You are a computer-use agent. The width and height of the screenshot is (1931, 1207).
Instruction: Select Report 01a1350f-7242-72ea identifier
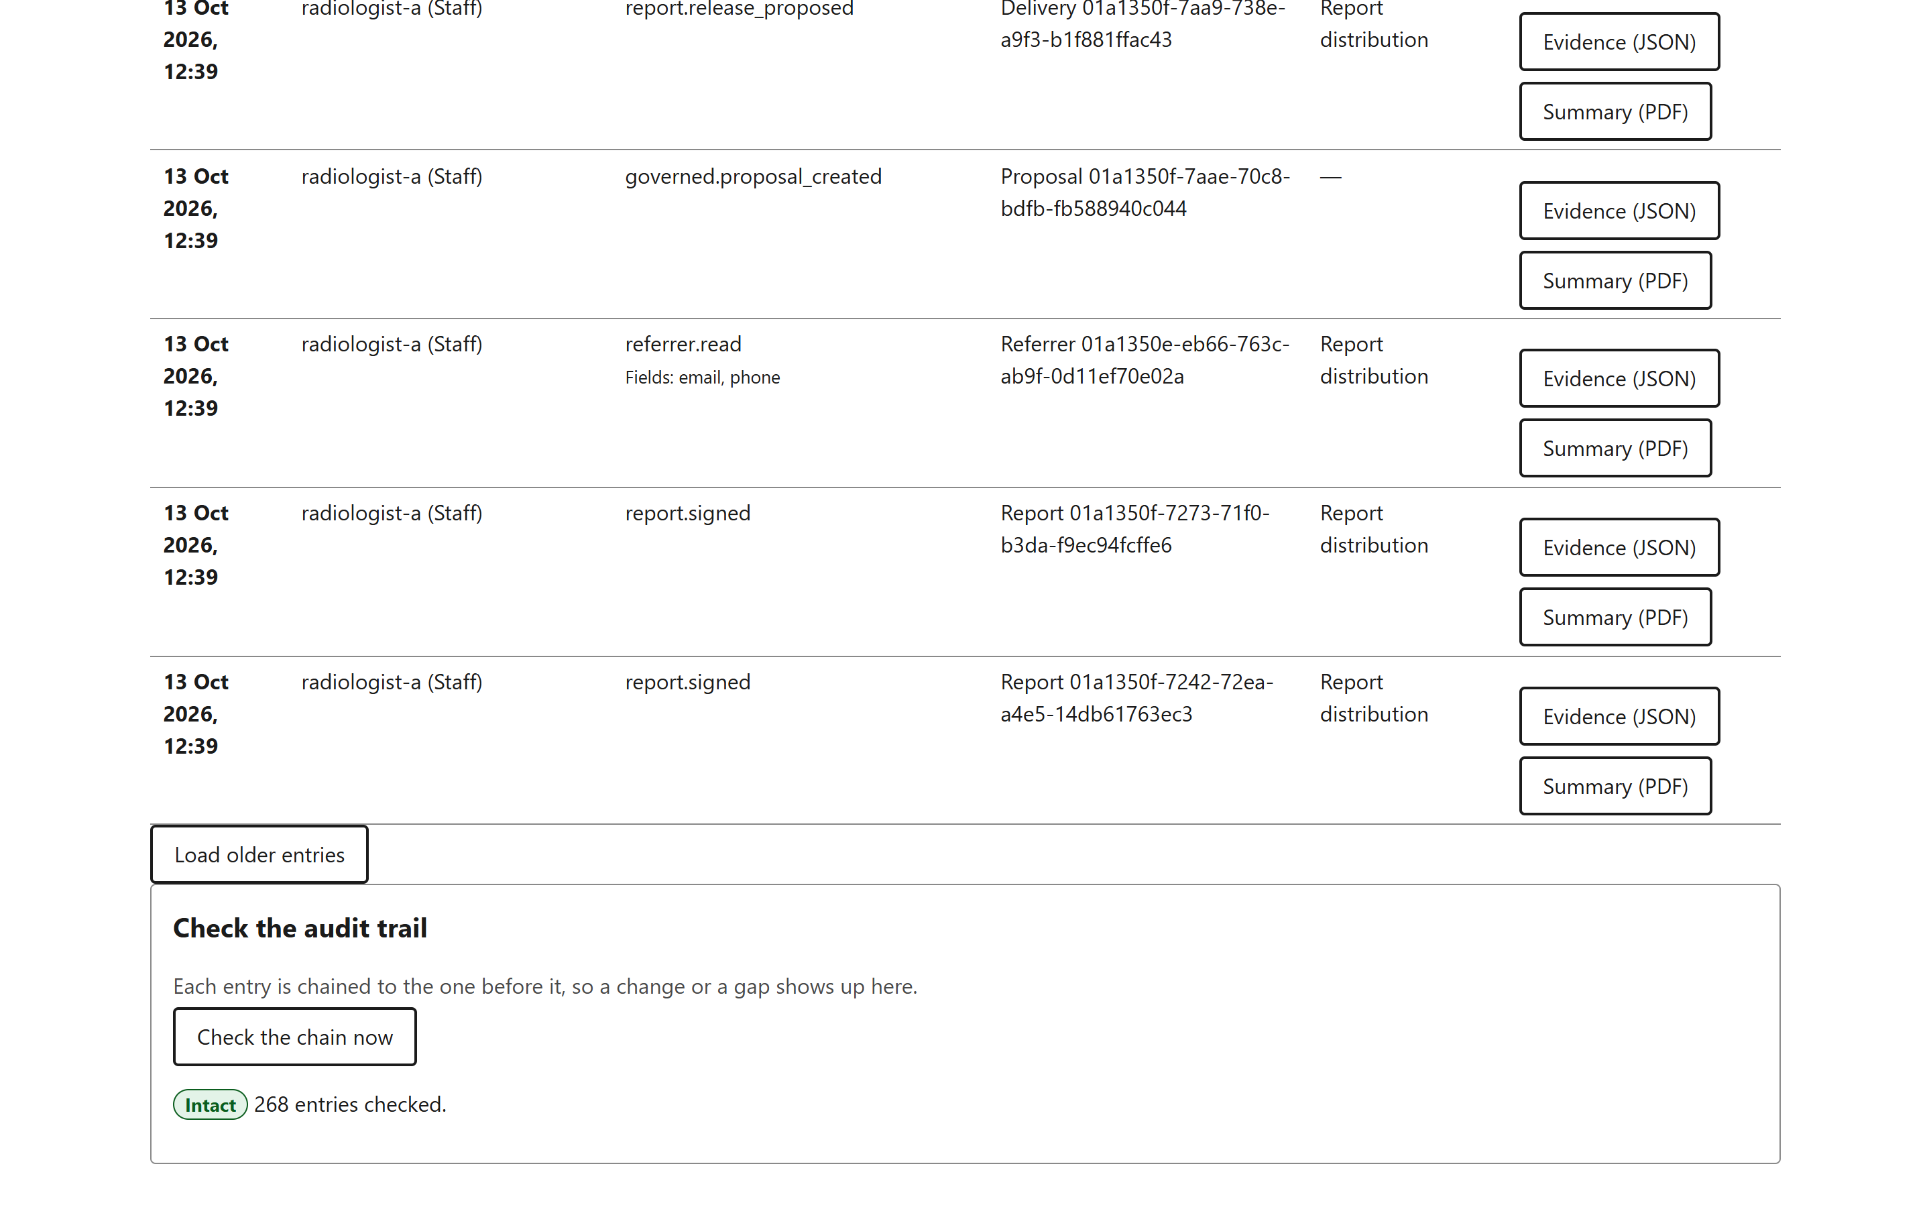click(x=1137, y=697)
